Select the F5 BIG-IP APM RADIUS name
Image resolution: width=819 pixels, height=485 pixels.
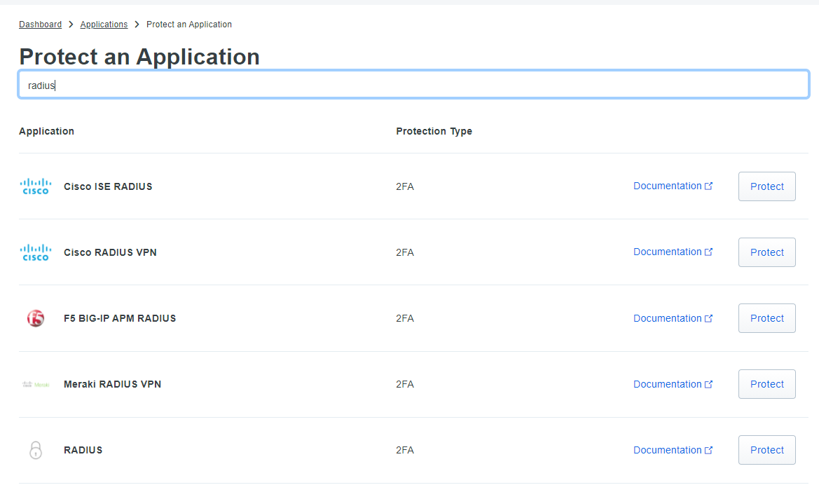pyautogui.click(x=120, y=318)
